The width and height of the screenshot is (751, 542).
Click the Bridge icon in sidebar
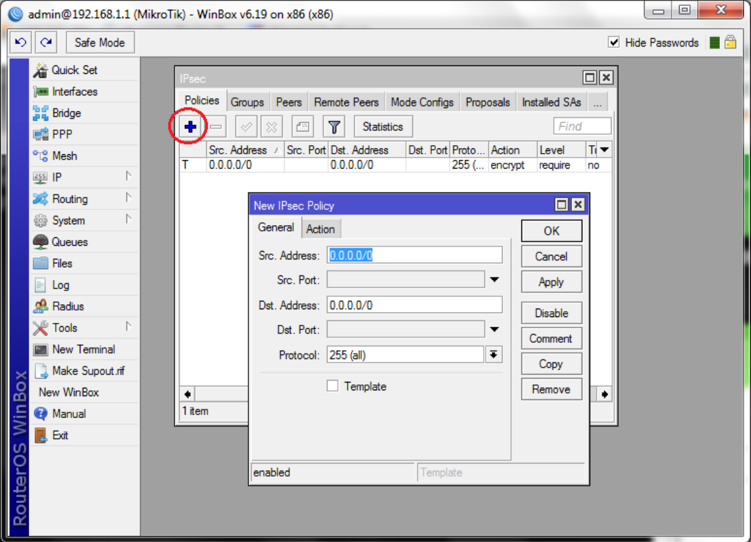[x=41, y=113]
